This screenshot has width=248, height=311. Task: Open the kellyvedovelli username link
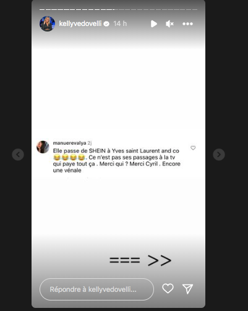80,23
